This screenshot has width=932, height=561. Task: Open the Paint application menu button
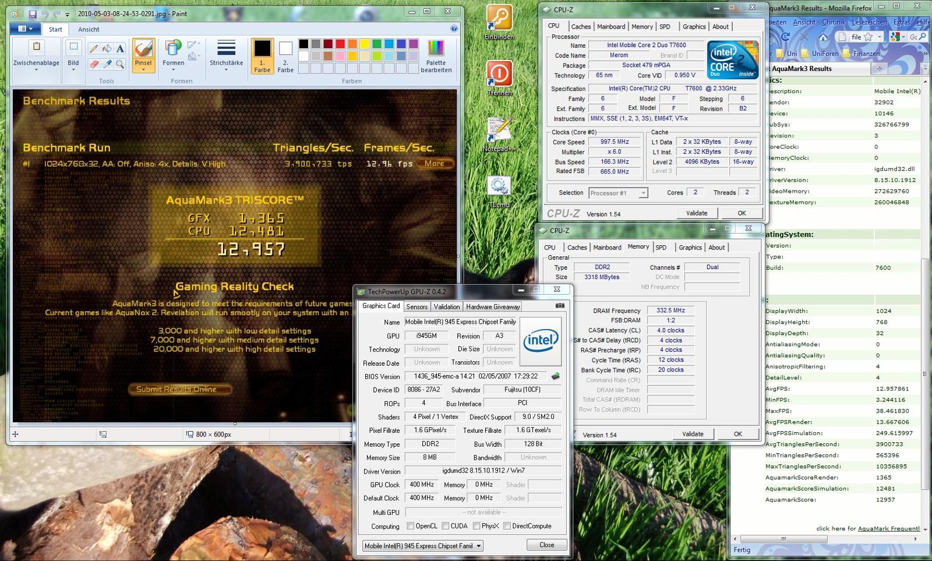(26, 29)
